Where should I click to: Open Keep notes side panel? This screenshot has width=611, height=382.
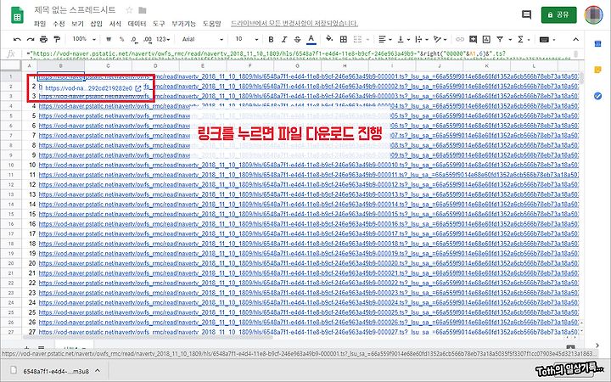[x=597, y=70]
